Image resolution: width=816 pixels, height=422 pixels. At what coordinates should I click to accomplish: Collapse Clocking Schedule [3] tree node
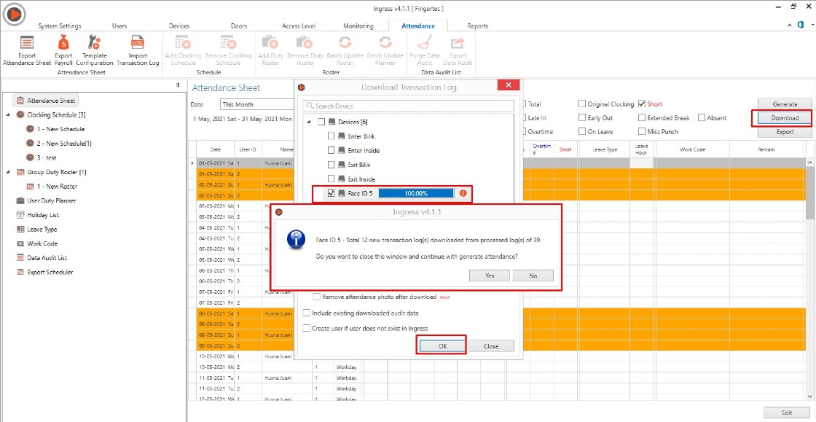pyautogui.click(x=8, y=114)
